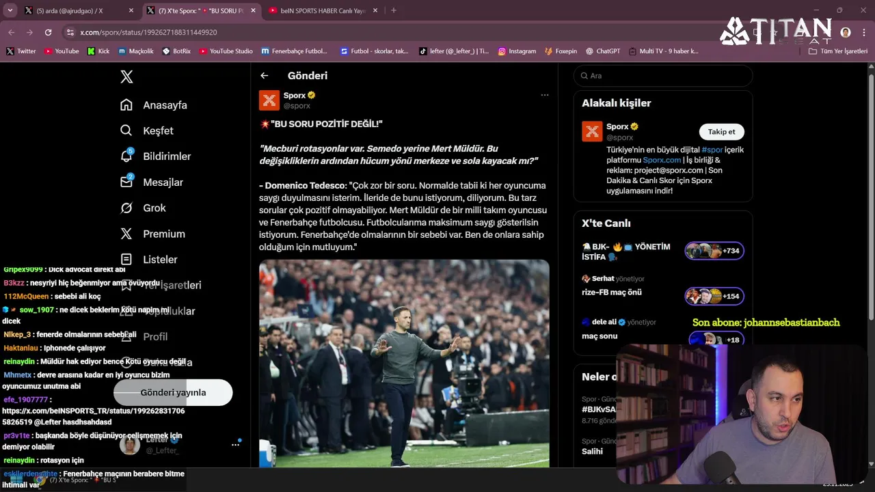
Task: Click the X logo in sidebar
Action: (x=126, y=77)
